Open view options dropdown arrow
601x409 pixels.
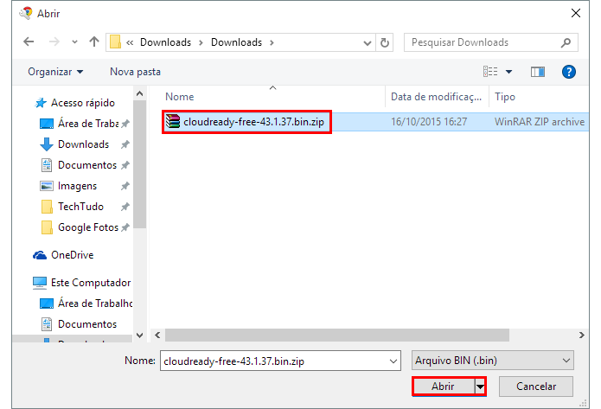click(508, 72)
